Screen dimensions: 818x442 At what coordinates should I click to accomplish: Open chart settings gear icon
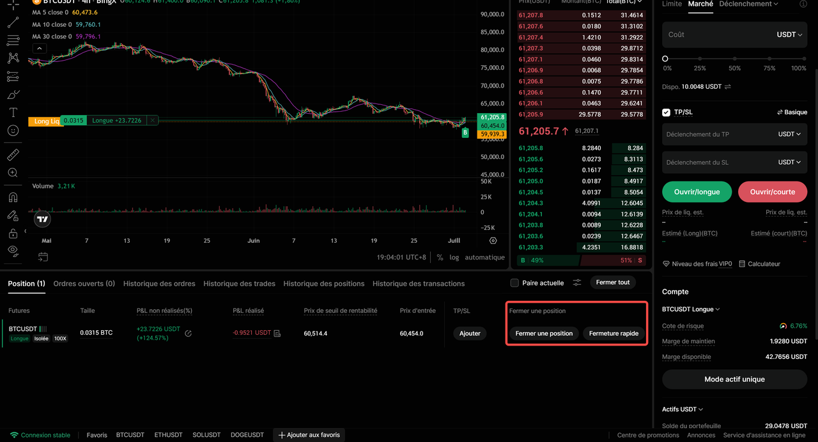[493, 241]
